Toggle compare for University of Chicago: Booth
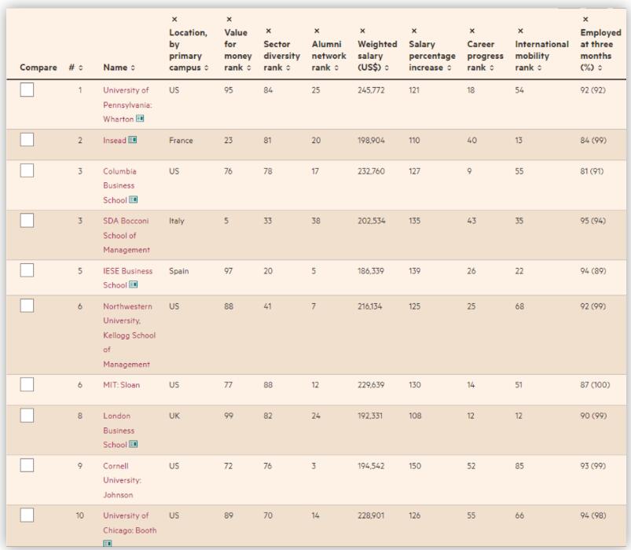This screenshot has height=550, width=631. tap(27, 515)
